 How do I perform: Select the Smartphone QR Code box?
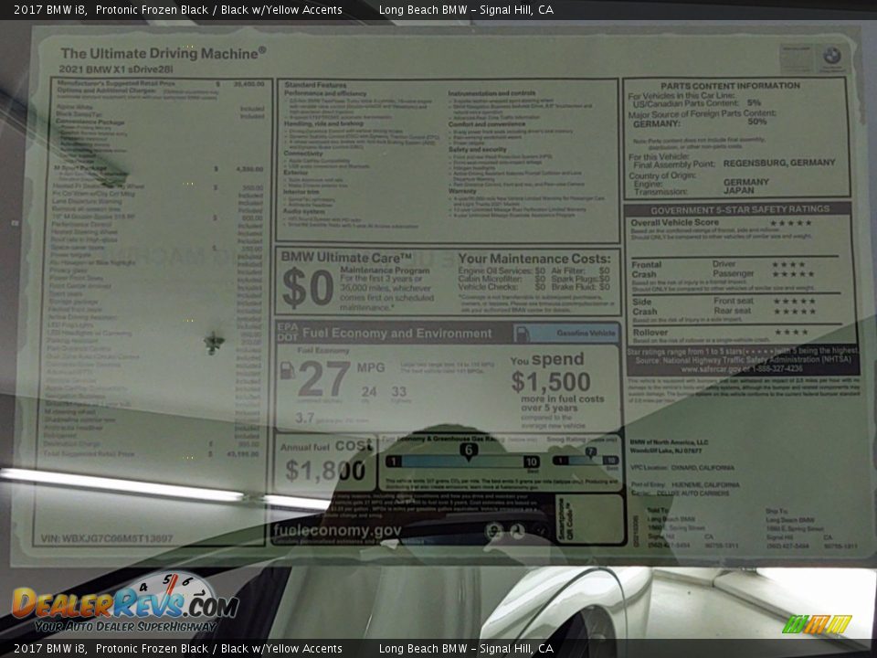tap(591, 519)
